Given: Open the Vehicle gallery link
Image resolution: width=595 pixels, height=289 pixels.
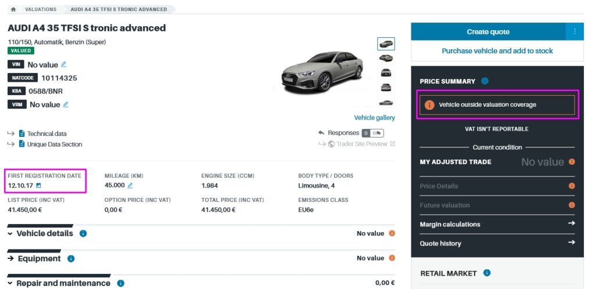Looking at the screenshot, I should pos(374,117).
